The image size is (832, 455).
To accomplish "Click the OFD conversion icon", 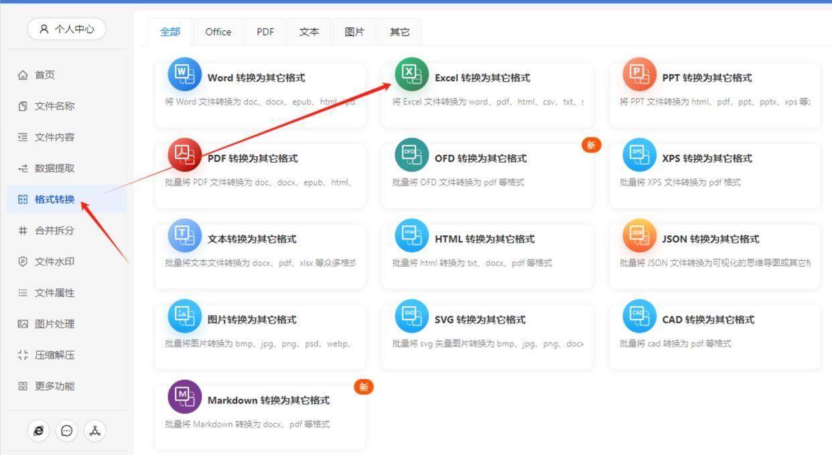I will 411,155.
